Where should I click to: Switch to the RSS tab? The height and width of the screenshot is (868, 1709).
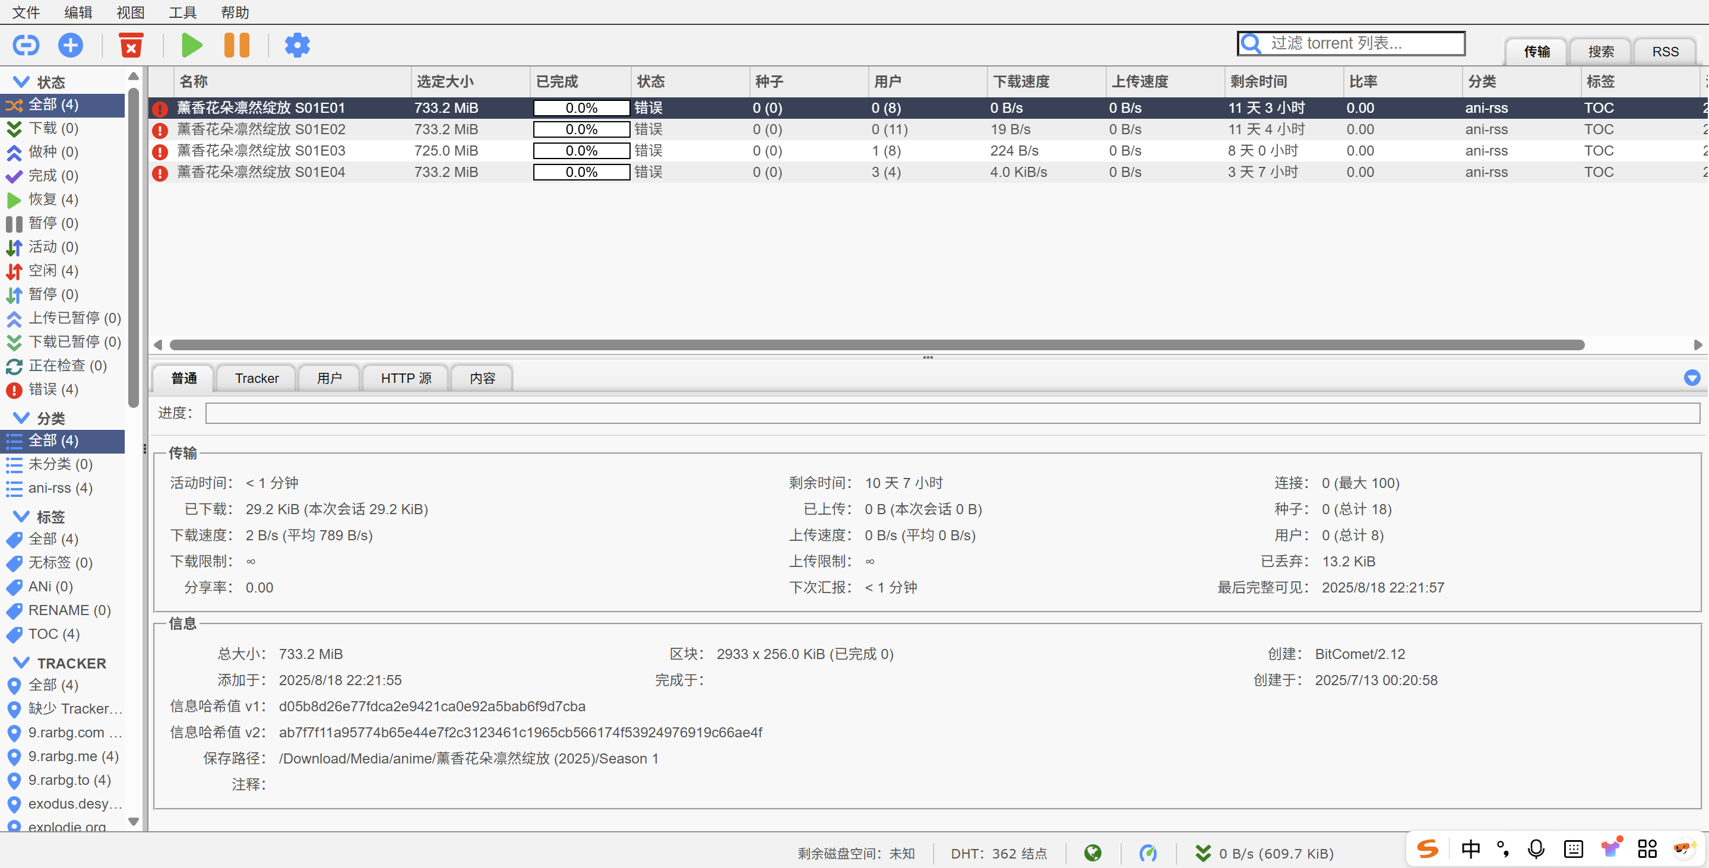pyautogui.click(x=1665, y=51)
